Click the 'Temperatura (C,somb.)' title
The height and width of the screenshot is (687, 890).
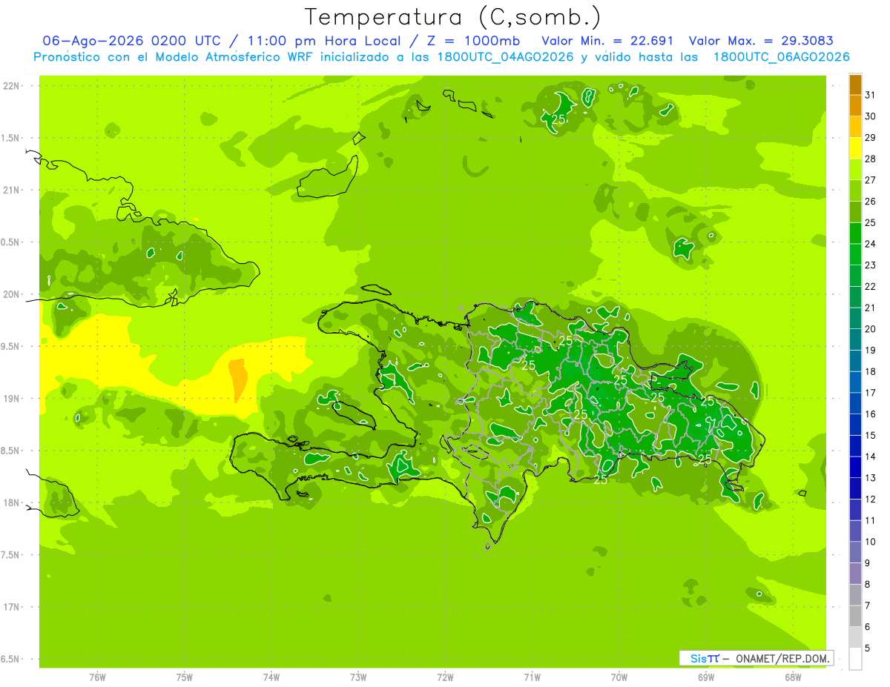[x=452, y=17]
